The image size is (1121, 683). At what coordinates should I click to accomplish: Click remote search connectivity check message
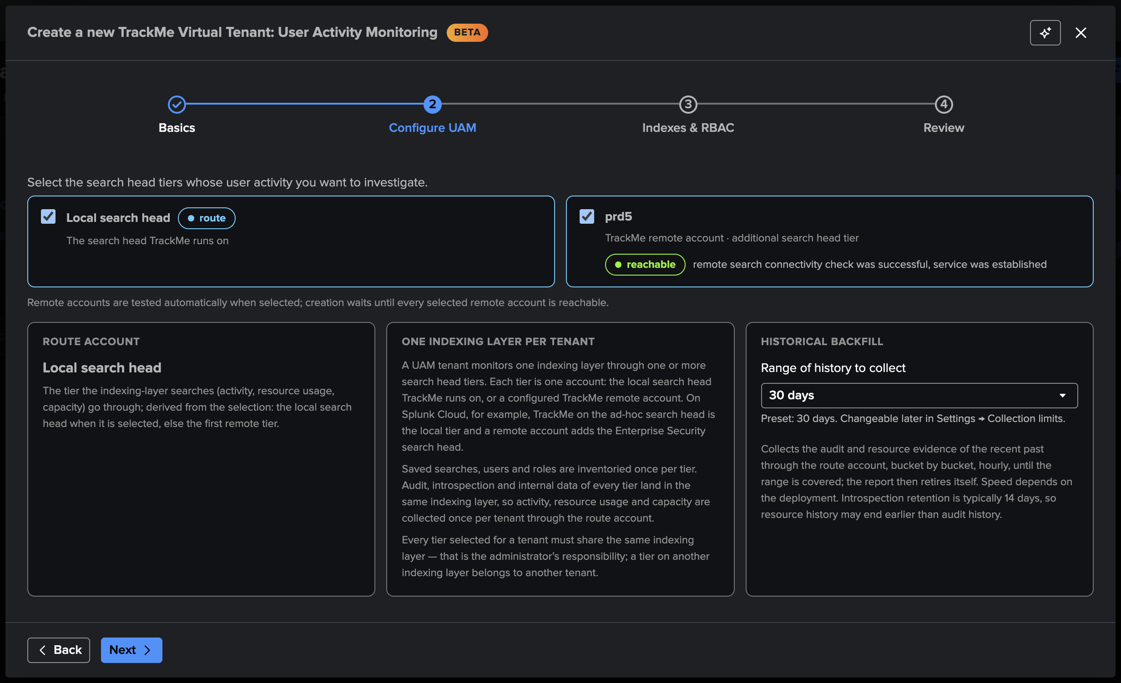(x=869, y=265)
